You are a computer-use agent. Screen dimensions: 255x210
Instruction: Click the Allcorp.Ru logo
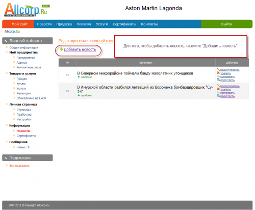tap(27, 10)
